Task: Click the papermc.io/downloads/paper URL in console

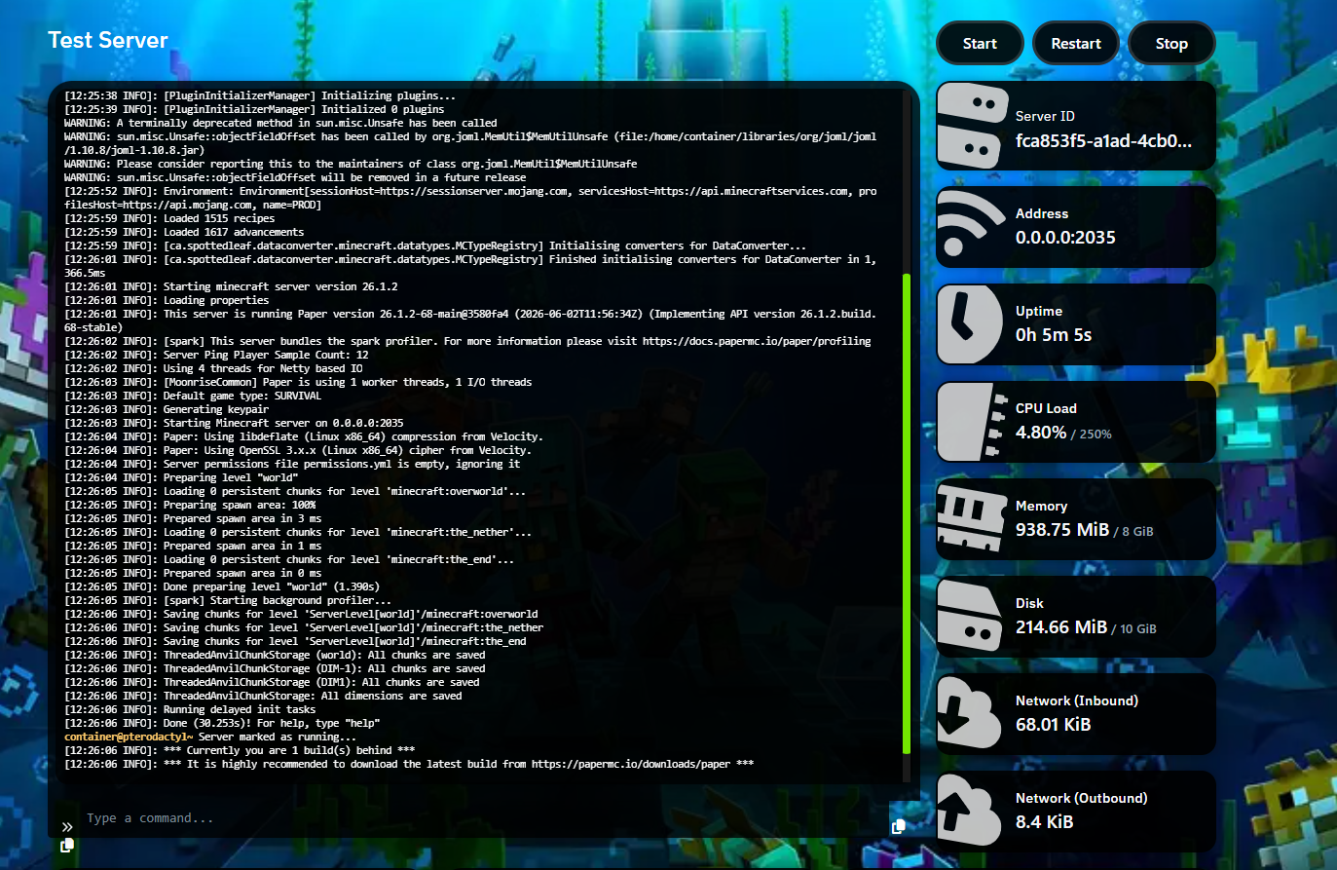Action: coord(630,764)
